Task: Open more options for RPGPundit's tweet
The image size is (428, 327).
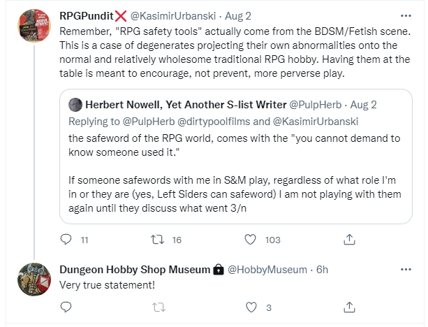Action: pyautogui.click(x=406, y=15)
